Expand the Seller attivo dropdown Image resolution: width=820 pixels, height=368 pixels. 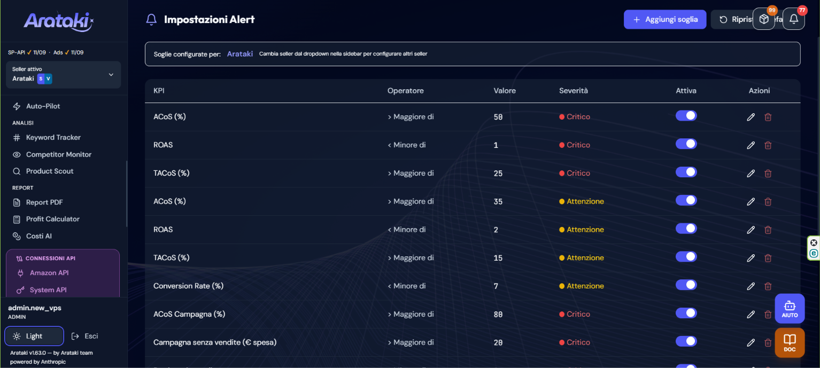pos(64,75)
